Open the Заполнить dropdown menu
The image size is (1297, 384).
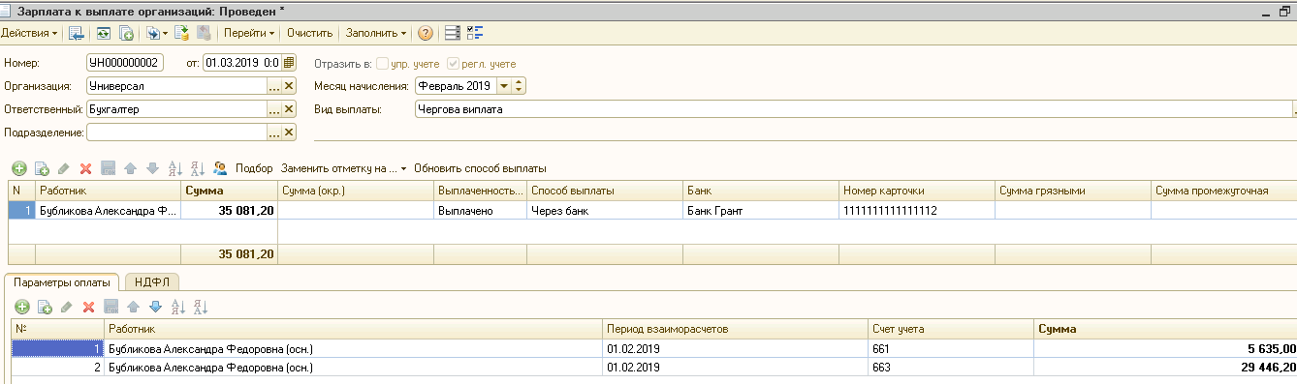point(376,33)
